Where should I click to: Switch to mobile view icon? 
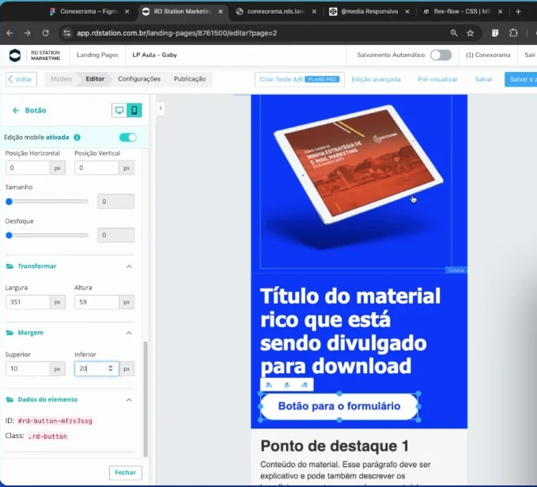pyautogui.click(x=134, y=110)
